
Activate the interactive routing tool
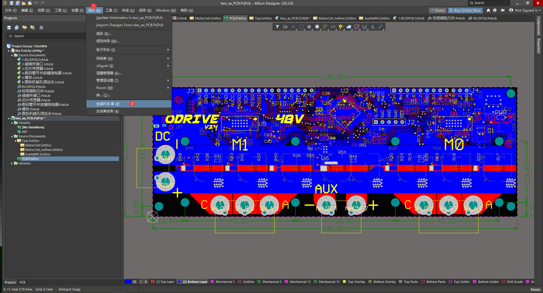coord(325,27)
